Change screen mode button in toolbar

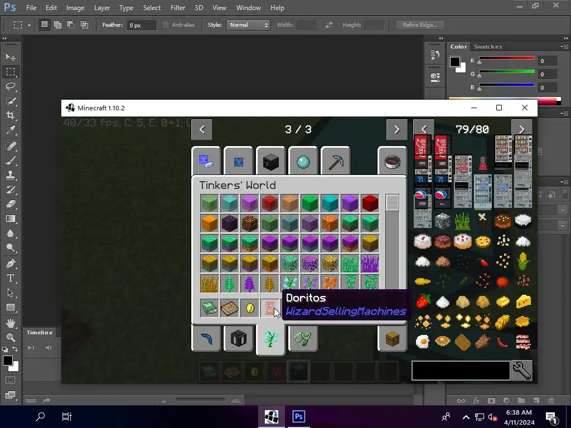click(11, 395)
